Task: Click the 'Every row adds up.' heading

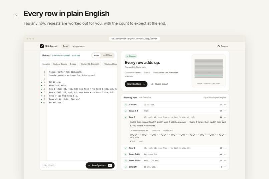Action: point(143,63)
